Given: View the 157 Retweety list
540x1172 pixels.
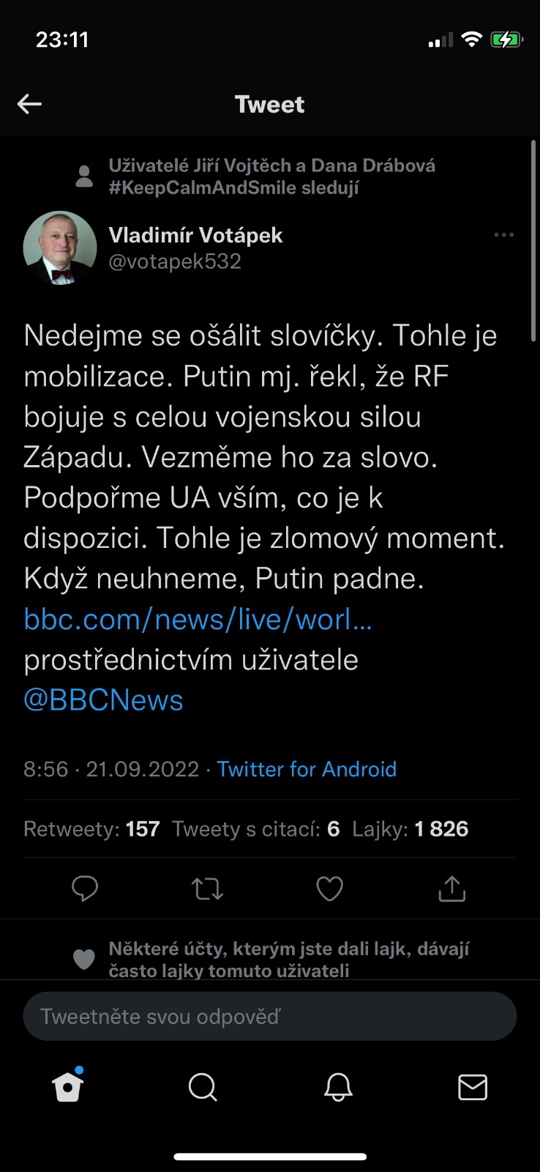Looking at the screenshot, I should coord(91,829).
